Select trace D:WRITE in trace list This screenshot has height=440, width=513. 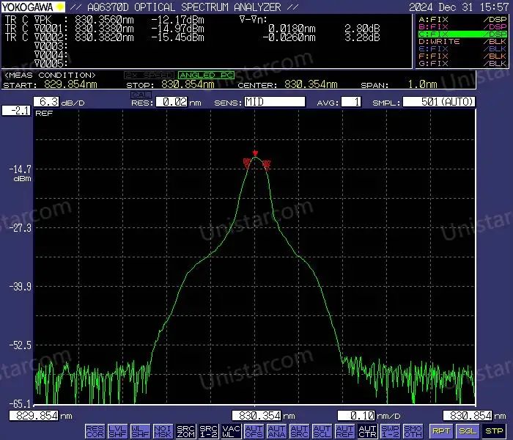pos(462,42)
